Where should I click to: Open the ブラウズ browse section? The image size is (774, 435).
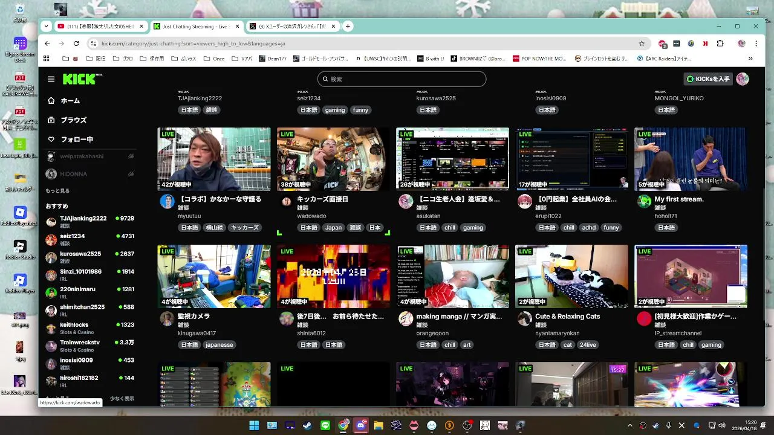coord(74,120)
